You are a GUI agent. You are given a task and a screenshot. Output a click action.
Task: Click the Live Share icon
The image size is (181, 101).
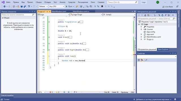point(163,7)
